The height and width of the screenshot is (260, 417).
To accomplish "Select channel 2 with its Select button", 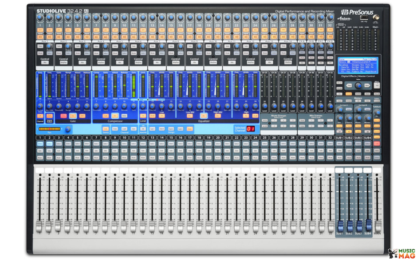I will tap(50, 144).
